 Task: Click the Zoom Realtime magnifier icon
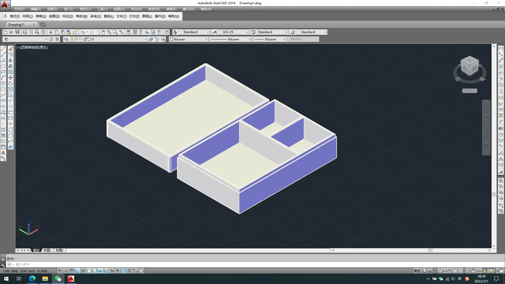(109, 32)
